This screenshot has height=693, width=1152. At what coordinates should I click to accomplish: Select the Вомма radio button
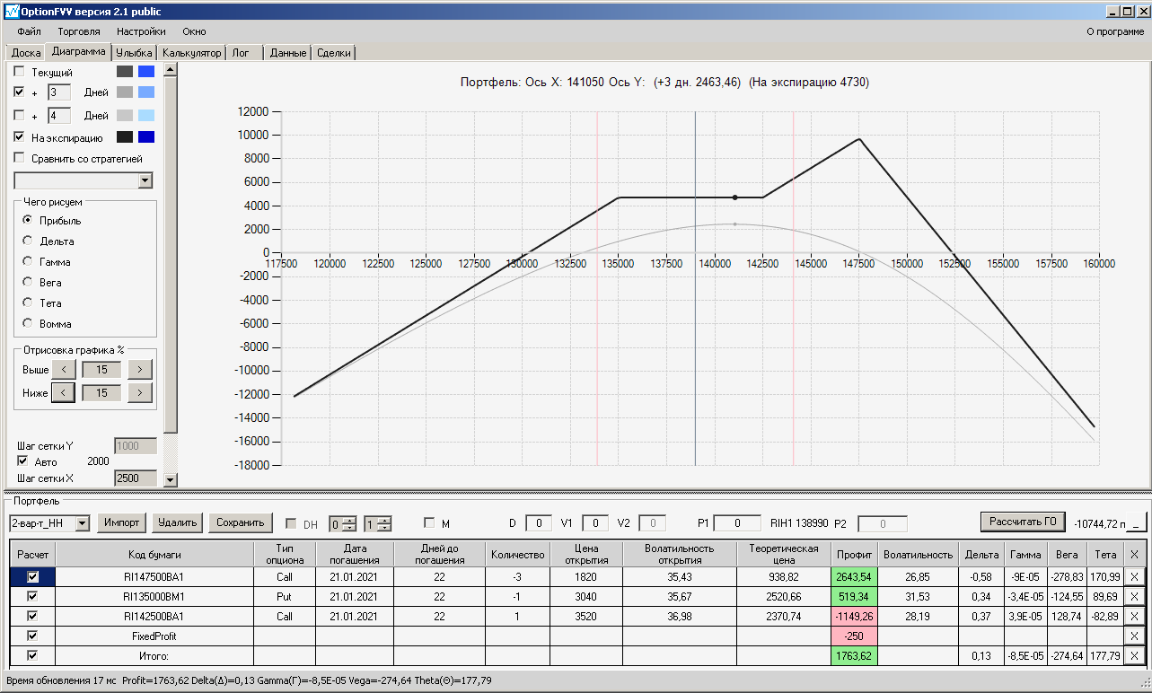tap(28, 324)
